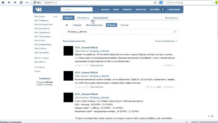Switch to the Обновления tab
This screenshot has width=218, height=123.
(x=83, y=18)
